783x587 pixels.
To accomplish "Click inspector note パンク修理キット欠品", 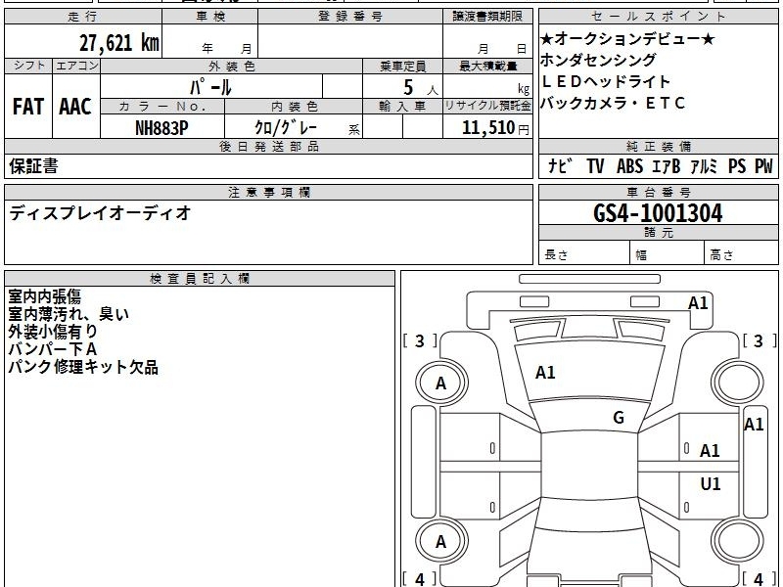I will pos(83,367).
